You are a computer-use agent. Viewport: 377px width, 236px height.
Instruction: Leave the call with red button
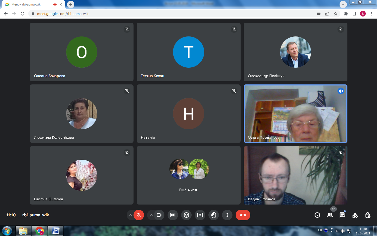[243, 215]
